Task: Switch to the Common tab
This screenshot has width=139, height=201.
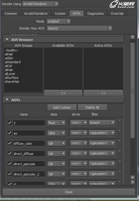Action: [x=11, y=14]
